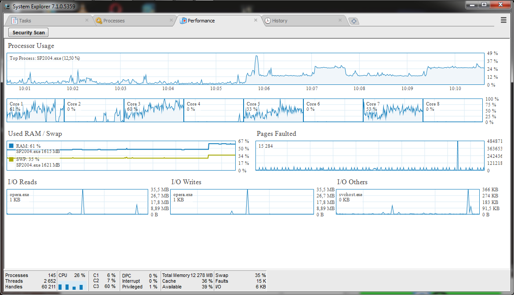Click the Processes tab gear icon
The height and width of the screenshot is (295, 514).
(99, 21)
